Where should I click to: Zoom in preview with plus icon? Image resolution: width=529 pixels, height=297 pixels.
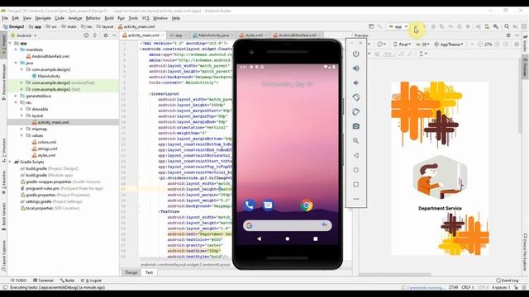coord(498,45)
